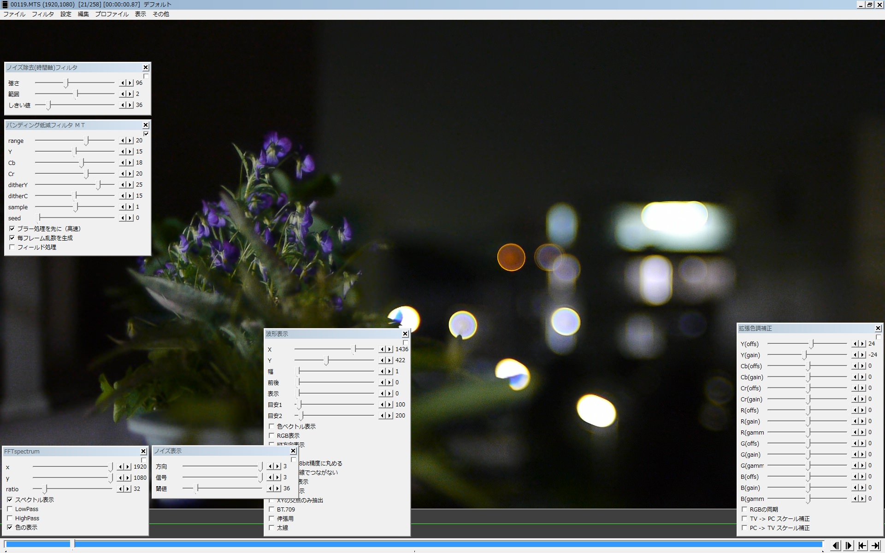Disable the スペクトル表示 checkbox
The image size is (885, 553).
(10, 500)
